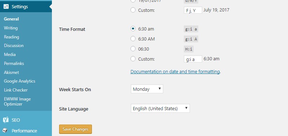
Task: Open Google Analytics settings
Action: 19,81
